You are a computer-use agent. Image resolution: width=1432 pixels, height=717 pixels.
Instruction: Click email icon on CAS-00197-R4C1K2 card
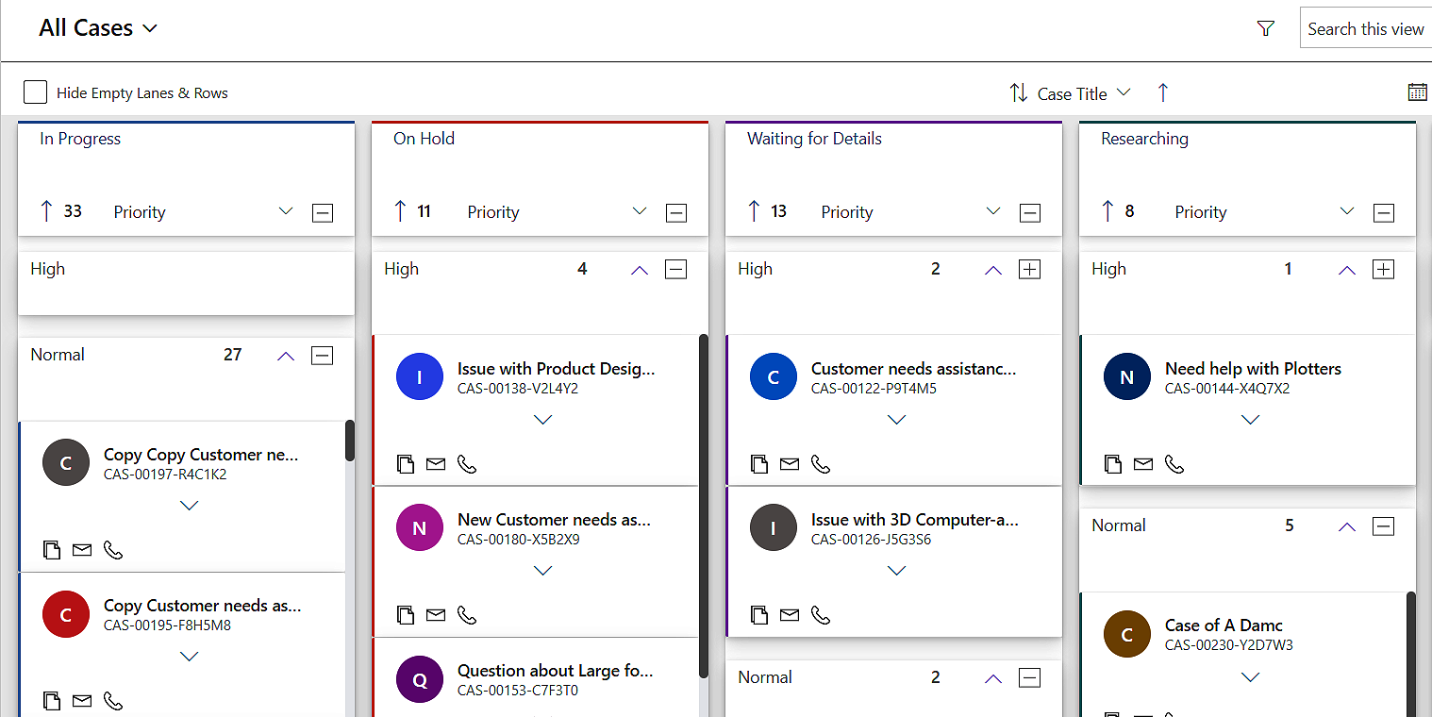pyautogui.click(x=82, y=550)
